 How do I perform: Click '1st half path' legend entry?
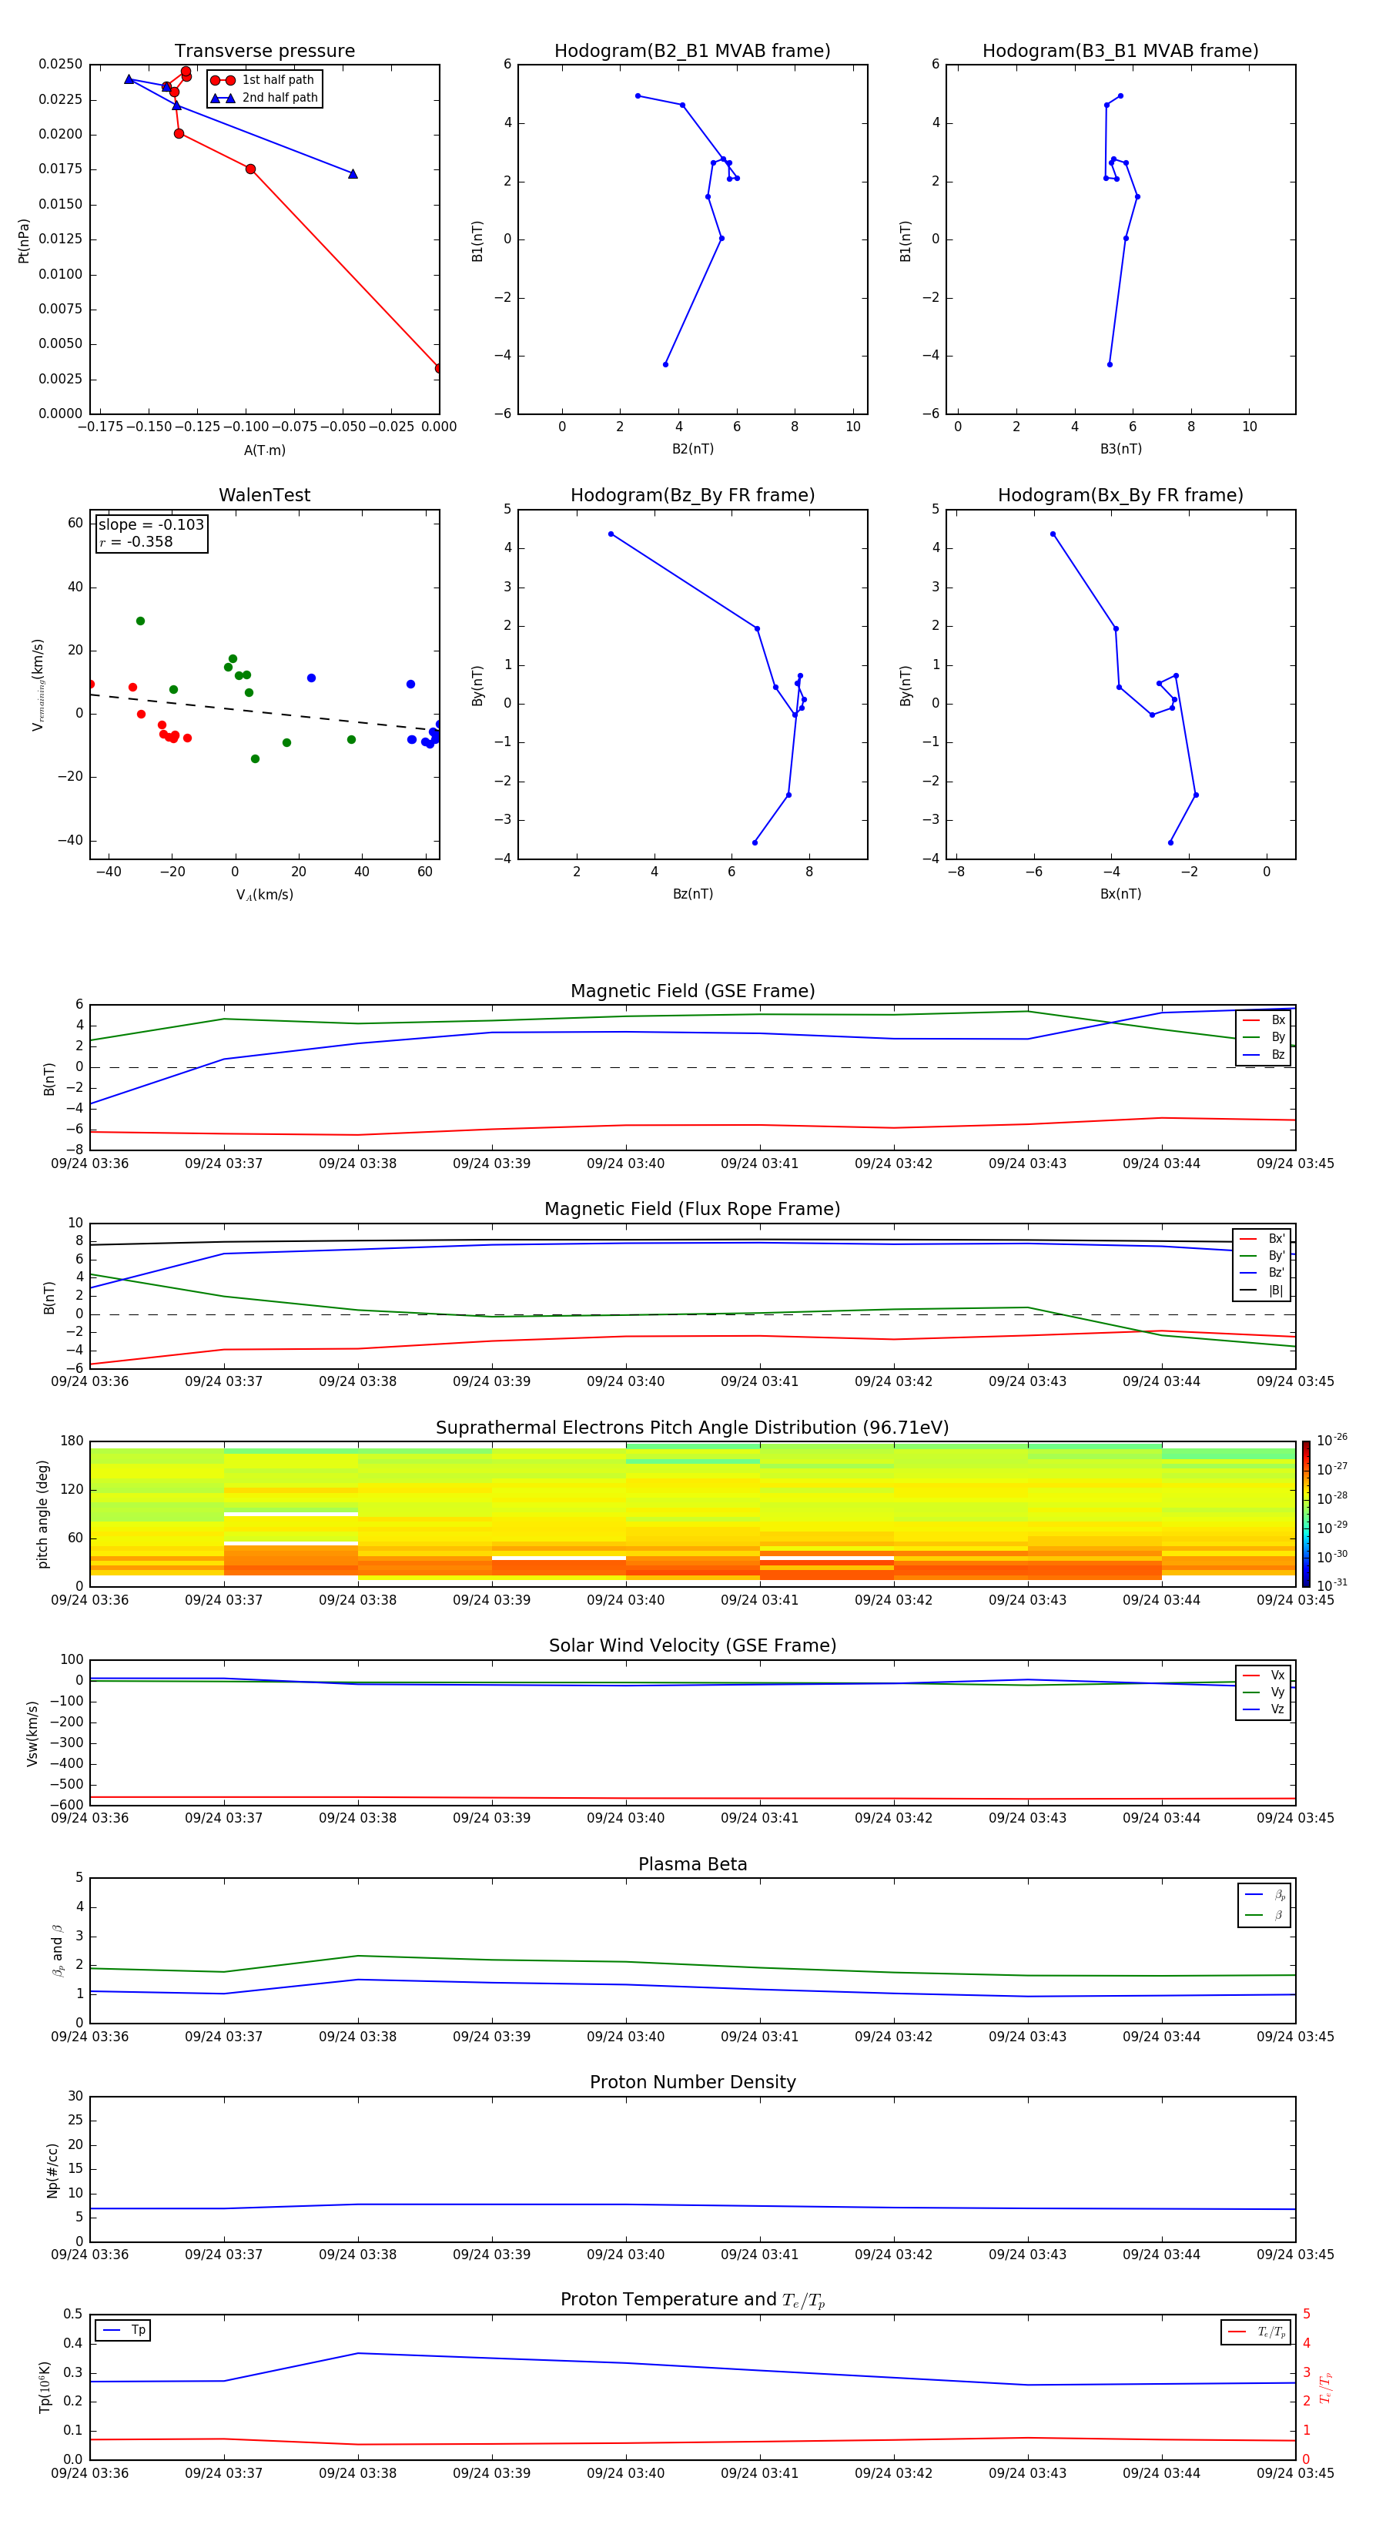click(x=263, y=80)
